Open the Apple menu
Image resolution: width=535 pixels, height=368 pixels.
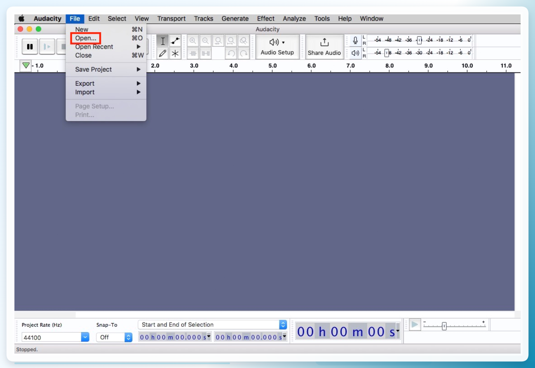tap(21, 19)
